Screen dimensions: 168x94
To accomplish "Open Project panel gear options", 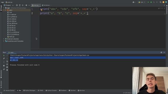I will tap(26, 5).
